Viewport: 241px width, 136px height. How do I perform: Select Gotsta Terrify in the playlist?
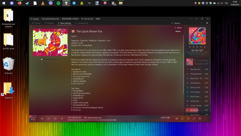pyautogui.click(x=196, y=105)
